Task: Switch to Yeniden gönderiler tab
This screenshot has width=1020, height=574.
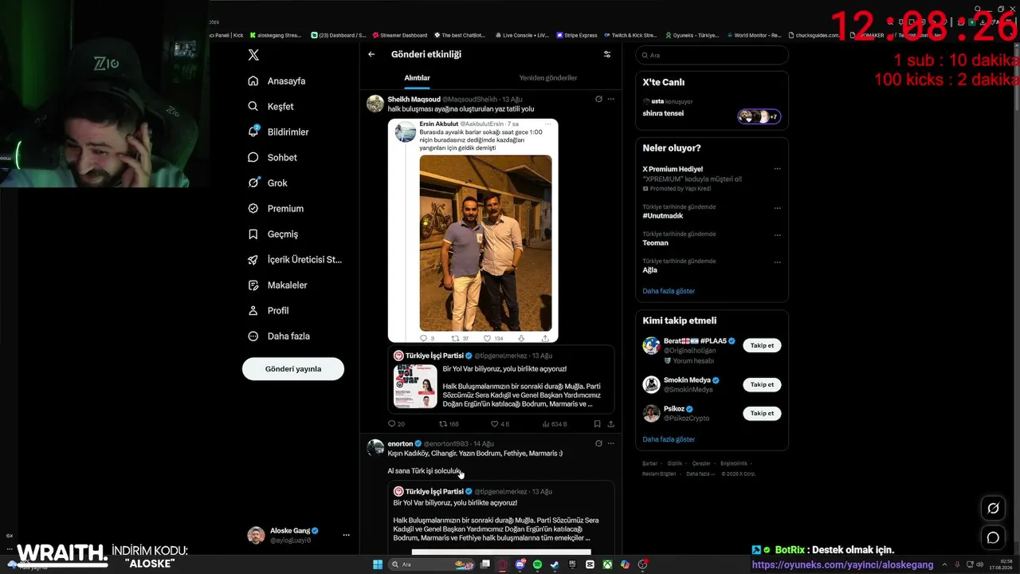Action: (x=548, y=78)
